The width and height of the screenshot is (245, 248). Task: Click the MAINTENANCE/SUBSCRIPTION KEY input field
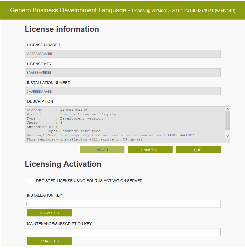point(123,232)
